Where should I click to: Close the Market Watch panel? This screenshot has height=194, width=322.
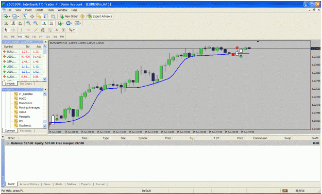(45, 42)
